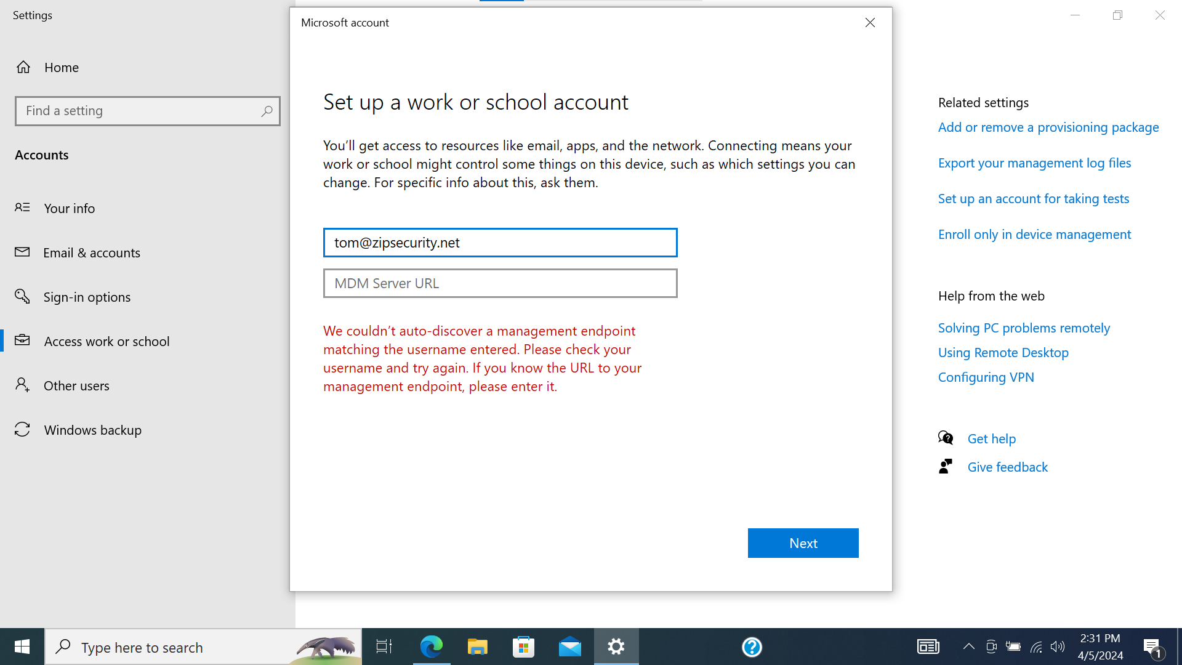The height and width of the screenshot is (665, 1182).
Task: Select Your info in Accounts menu
Action: pyautogui.click(x=69, y=208)
